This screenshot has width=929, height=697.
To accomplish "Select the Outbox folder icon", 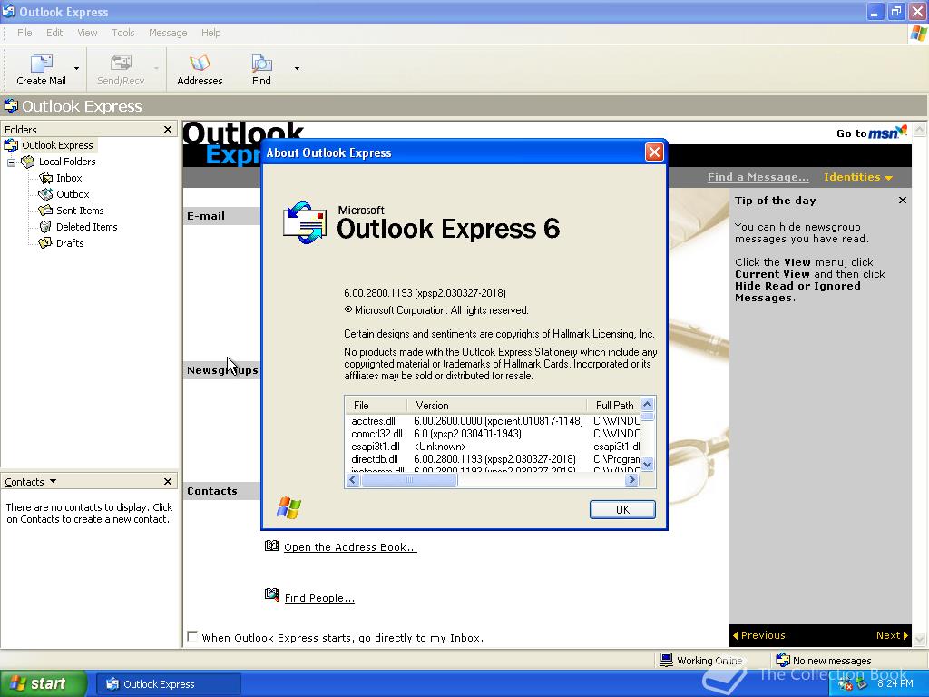I will pyautogui.click(x=45, y=194).
